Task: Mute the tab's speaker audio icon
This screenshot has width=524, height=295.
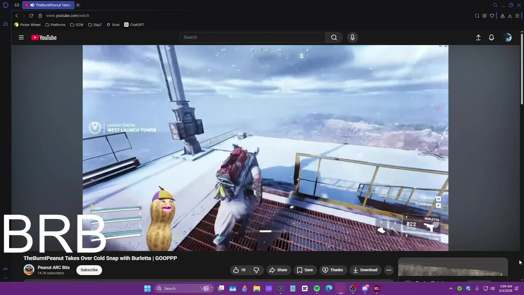Action: 32,5
